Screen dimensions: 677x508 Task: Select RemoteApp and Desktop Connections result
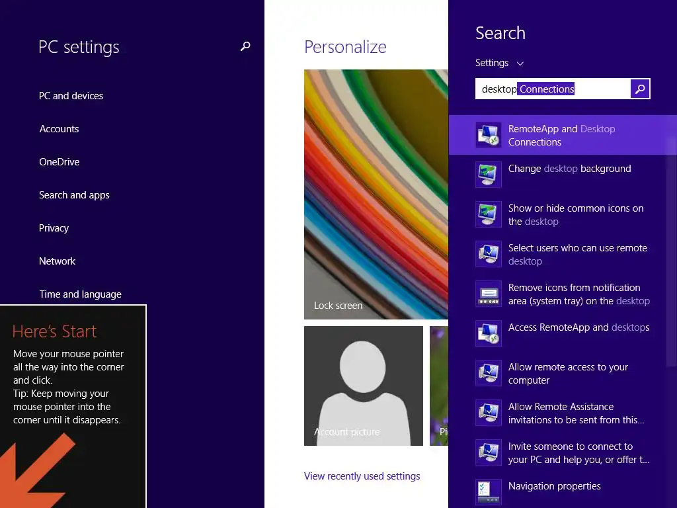(563, 135)
